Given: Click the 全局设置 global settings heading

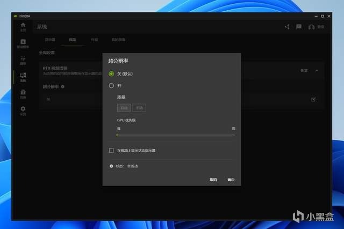Looking at the screenshot, I should (x=47, y=53).
